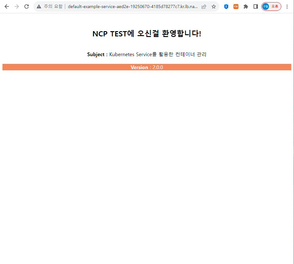The width and height of the screenshot is (294, 264).
Task: Open the profile button labeled 오류
Action: 271,6
